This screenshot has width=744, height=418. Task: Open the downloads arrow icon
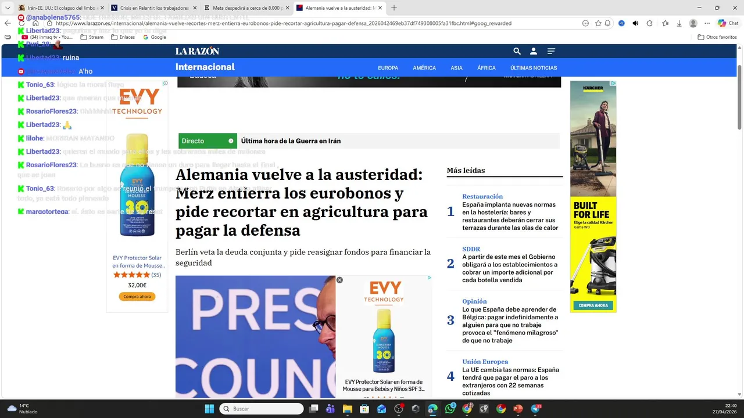coord(679,23)
